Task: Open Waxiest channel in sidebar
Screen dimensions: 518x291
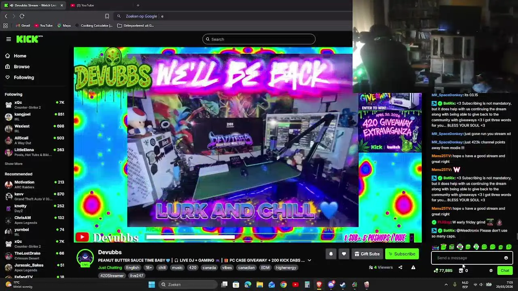Action: (34, 129)
